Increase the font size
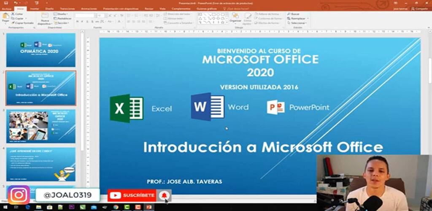The height and width of the screenshot is (211, 432). 110,16
